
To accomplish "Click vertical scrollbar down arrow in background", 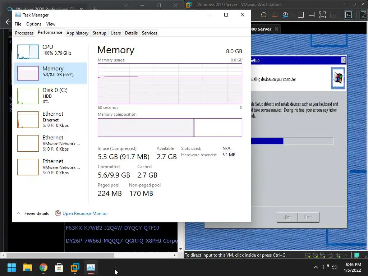I will point(180,249).
